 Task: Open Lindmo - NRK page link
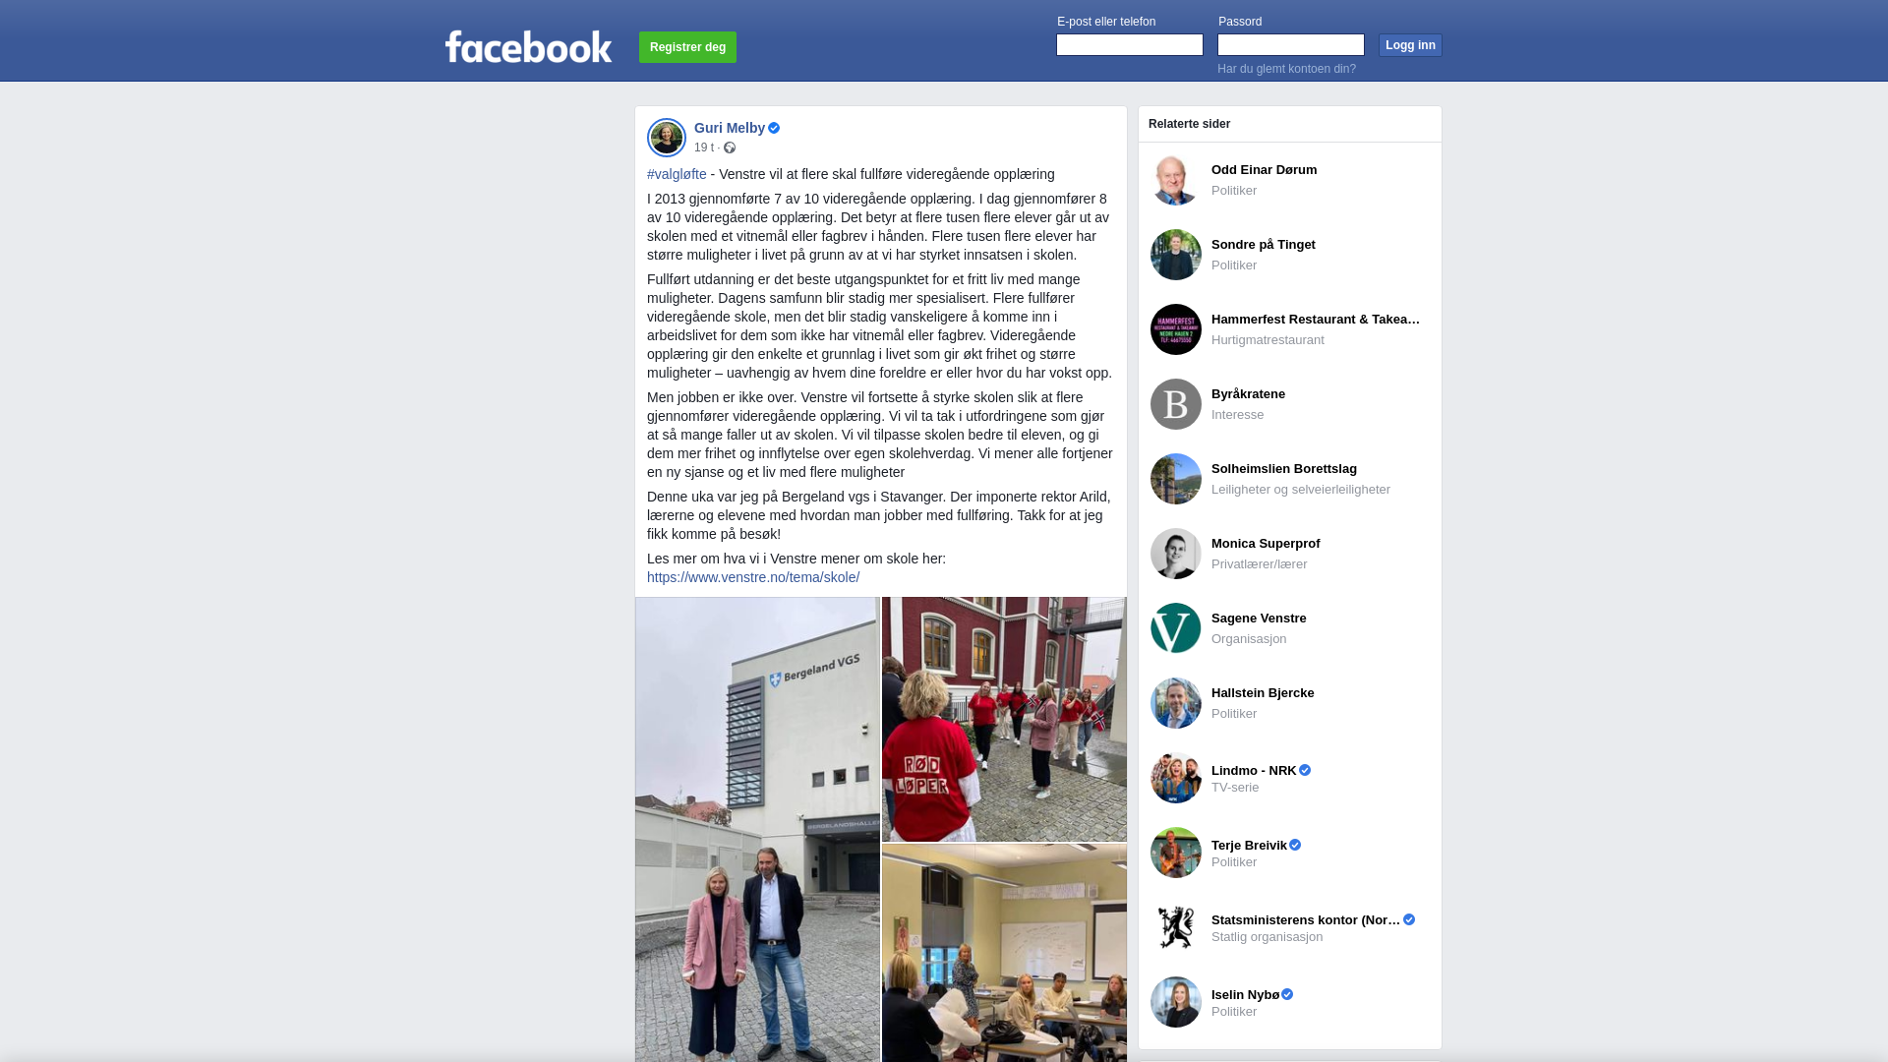(x=1254, y=770)
